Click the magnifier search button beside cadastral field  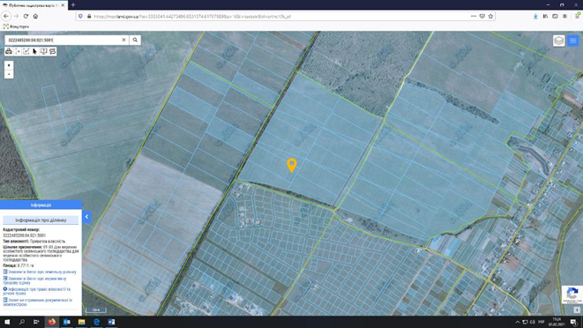point(135,40)
